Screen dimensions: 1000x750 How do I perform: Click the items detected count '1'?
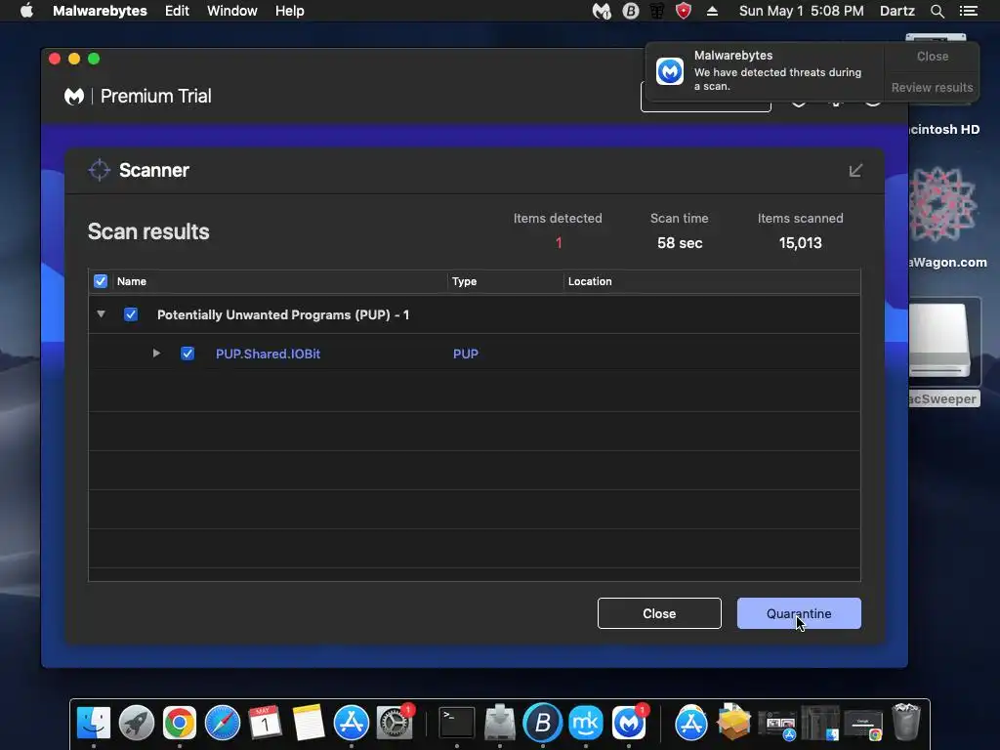coord(558,242)
